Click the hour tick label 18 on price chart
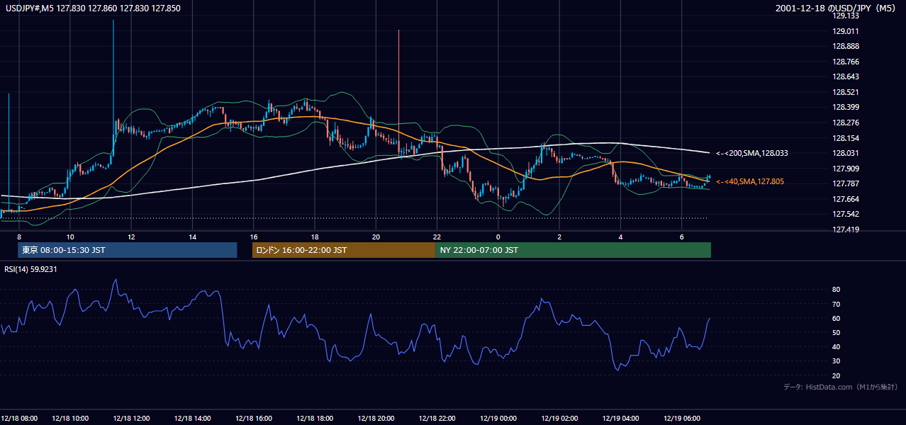The width and height of the screenshot is (906, 425). (315, 237)
